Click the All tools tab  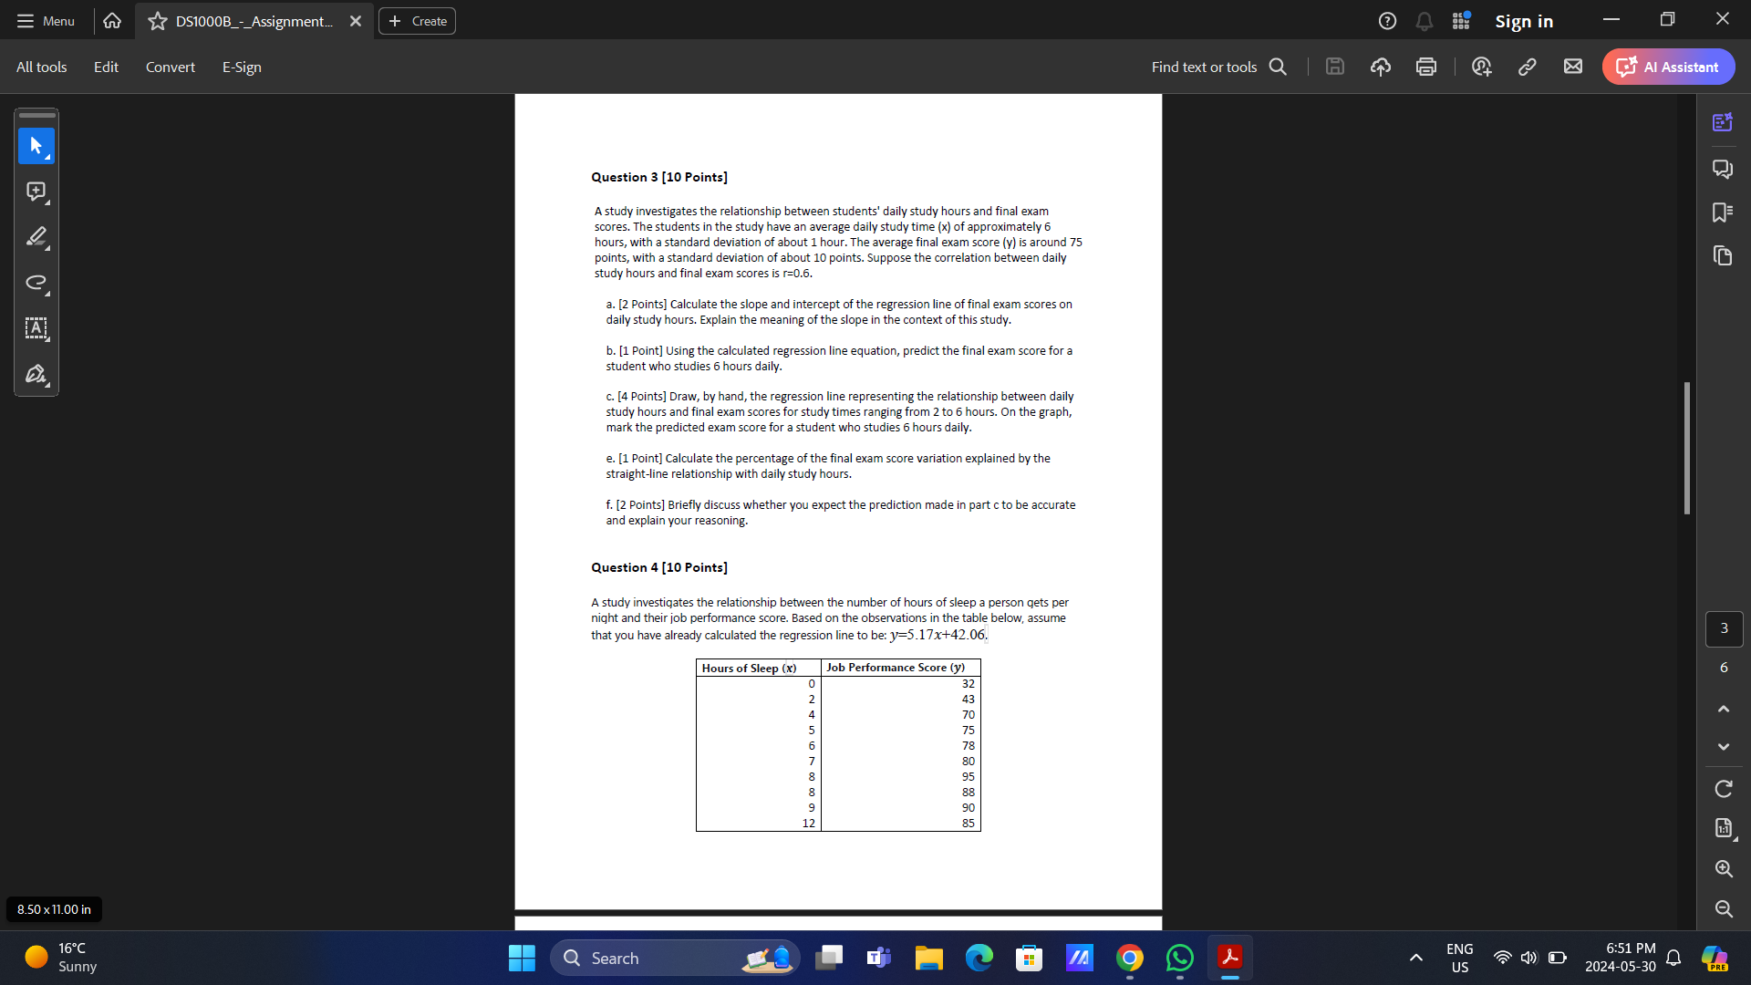coord(40,67)
